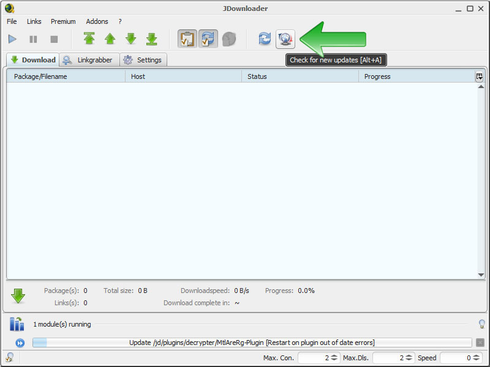Viewport: 490px width, 367px height.
Task: Open the column chooser dropdown icon
Action: click(480, 76)
